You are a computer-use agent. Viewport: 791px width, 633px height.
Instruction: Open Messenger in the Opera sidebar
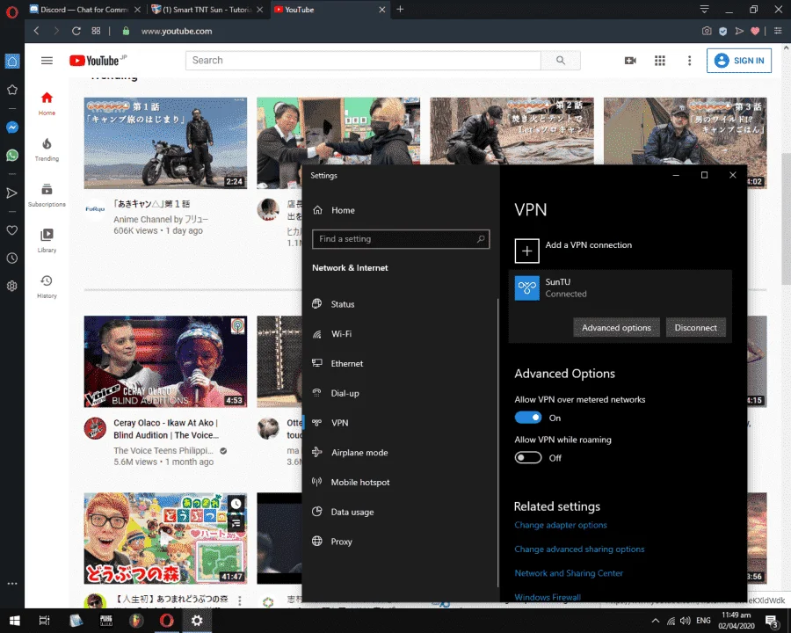[x=12, y=127]
